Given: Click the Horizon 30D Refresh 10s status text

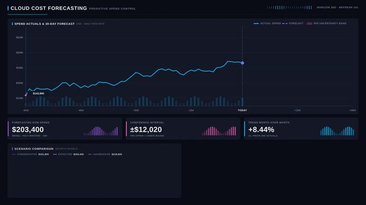Looking at the screenshot, I should [x=337, y=7].
